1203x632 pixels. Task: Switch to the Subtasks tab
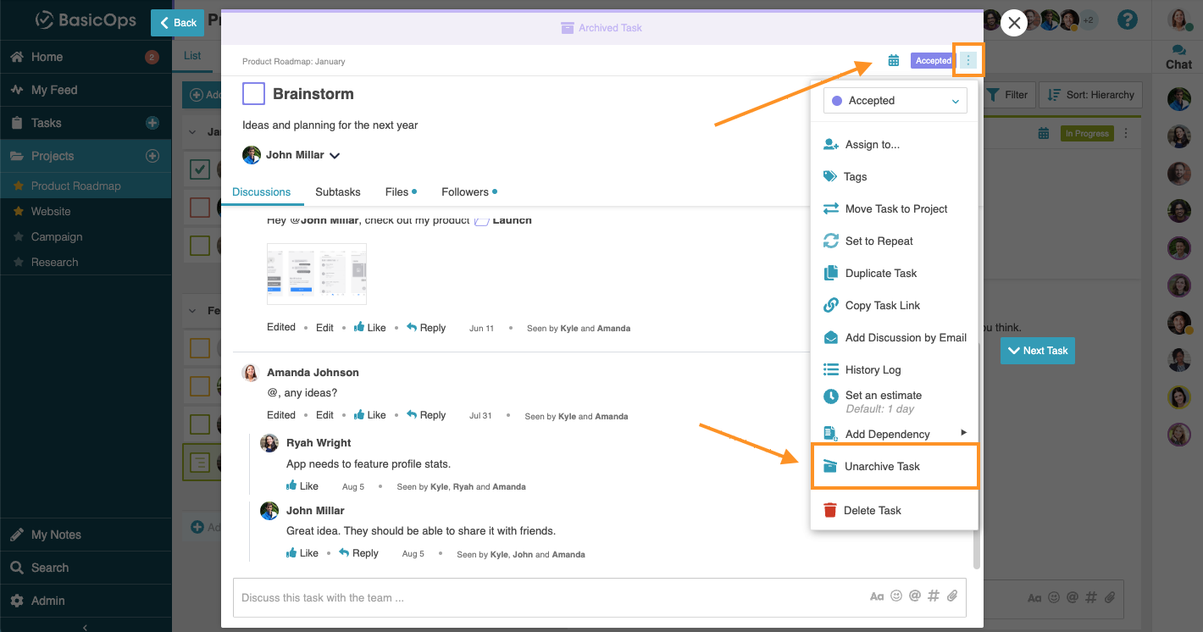pyautogui.click(x=338, y=192)
